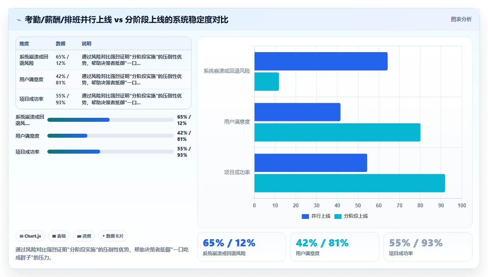488x277 pixels.
Task: Click the 说明 column header
Action: pyautogui.click(x=87, y=44)
